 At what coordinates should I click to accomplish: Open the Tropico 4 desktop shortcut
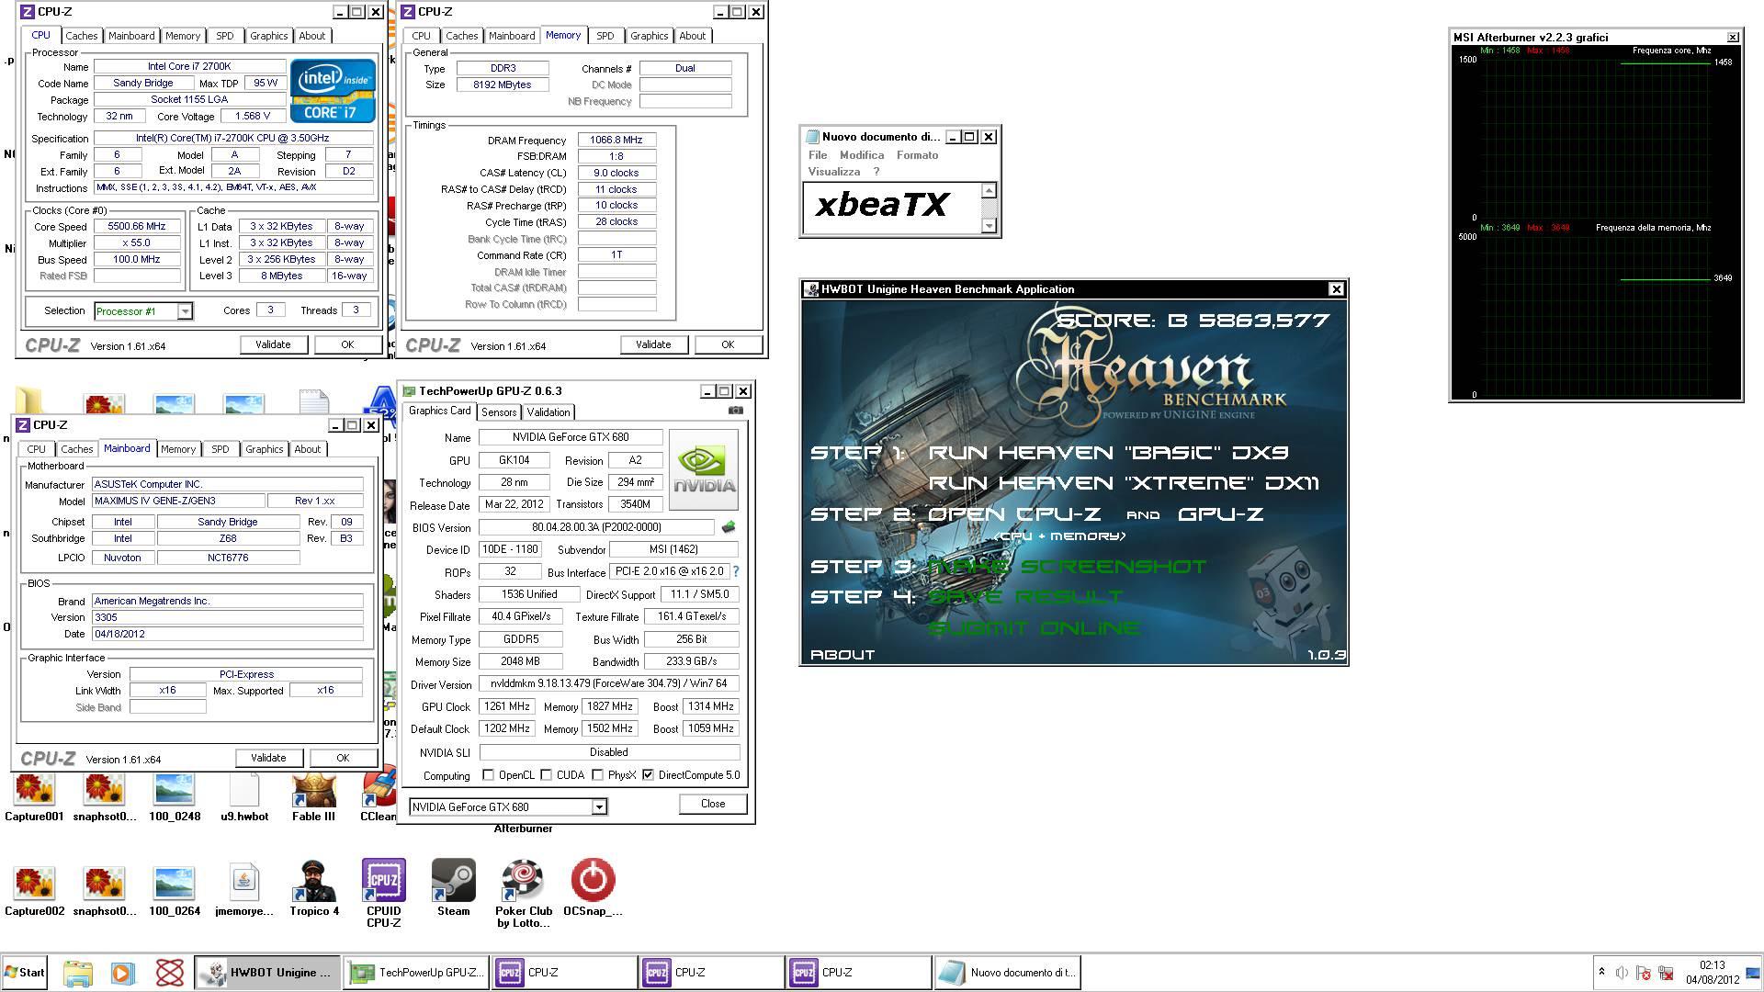(x=314, y=888)
